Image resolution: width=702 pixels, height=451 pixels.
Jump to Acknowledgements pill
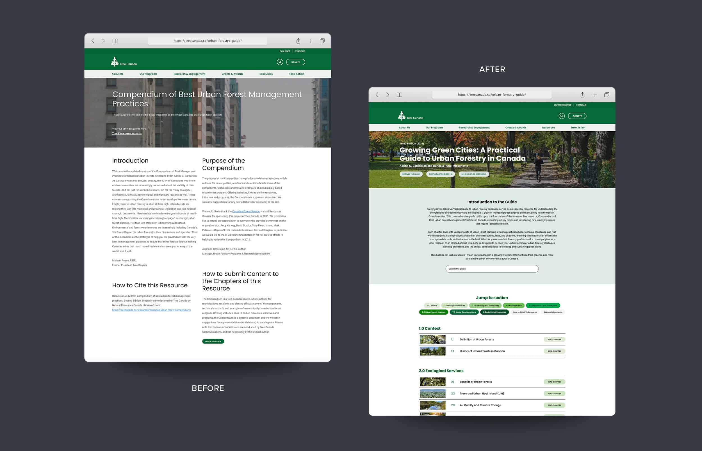(x=553, y=312)
